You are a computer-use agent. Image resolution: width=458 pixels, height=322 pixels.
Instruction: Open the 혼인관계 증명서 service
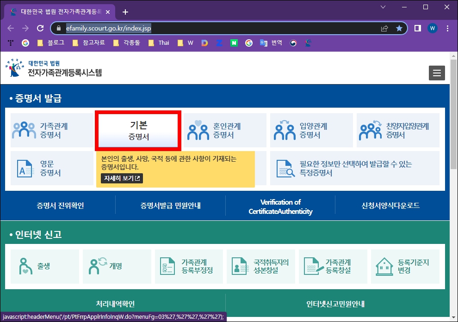coord(224,130)
